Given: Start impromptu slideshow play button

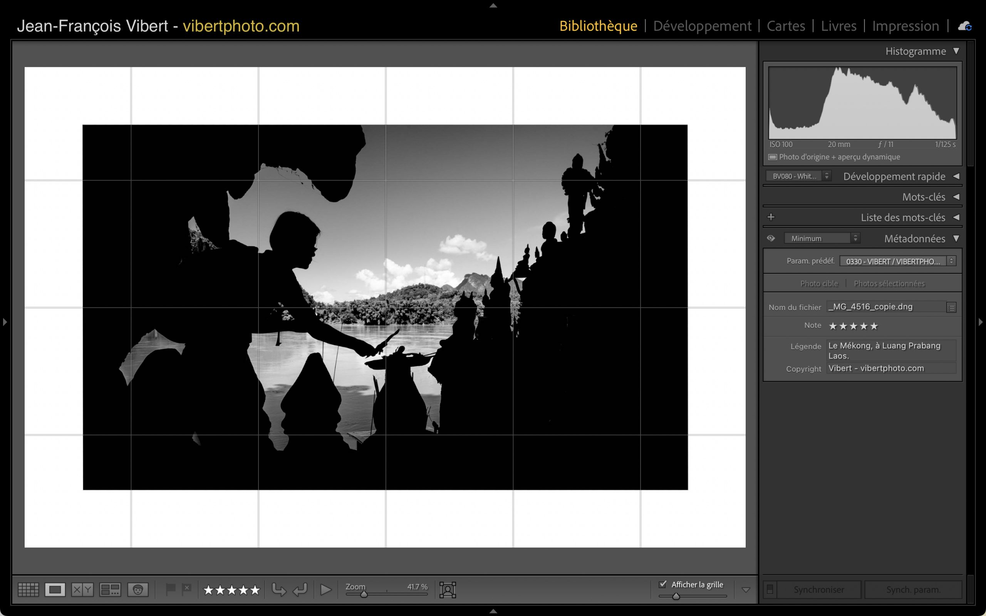Looking at the screenshot, I should click(x=325, y=589).
